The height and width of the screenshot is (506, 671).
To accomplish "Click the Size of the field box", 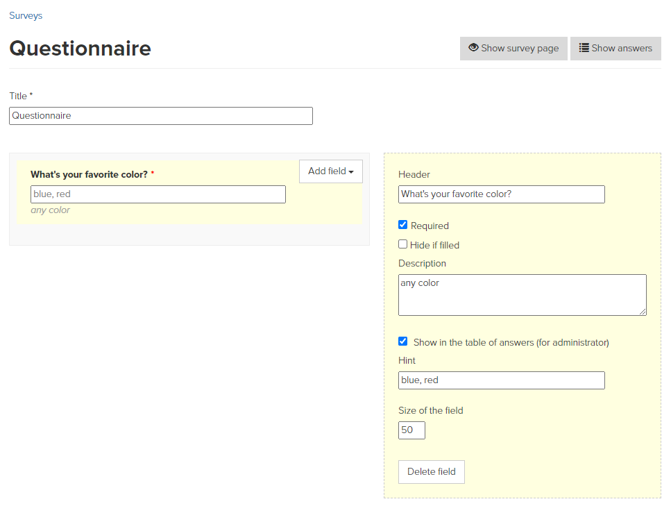I will 411,430.
